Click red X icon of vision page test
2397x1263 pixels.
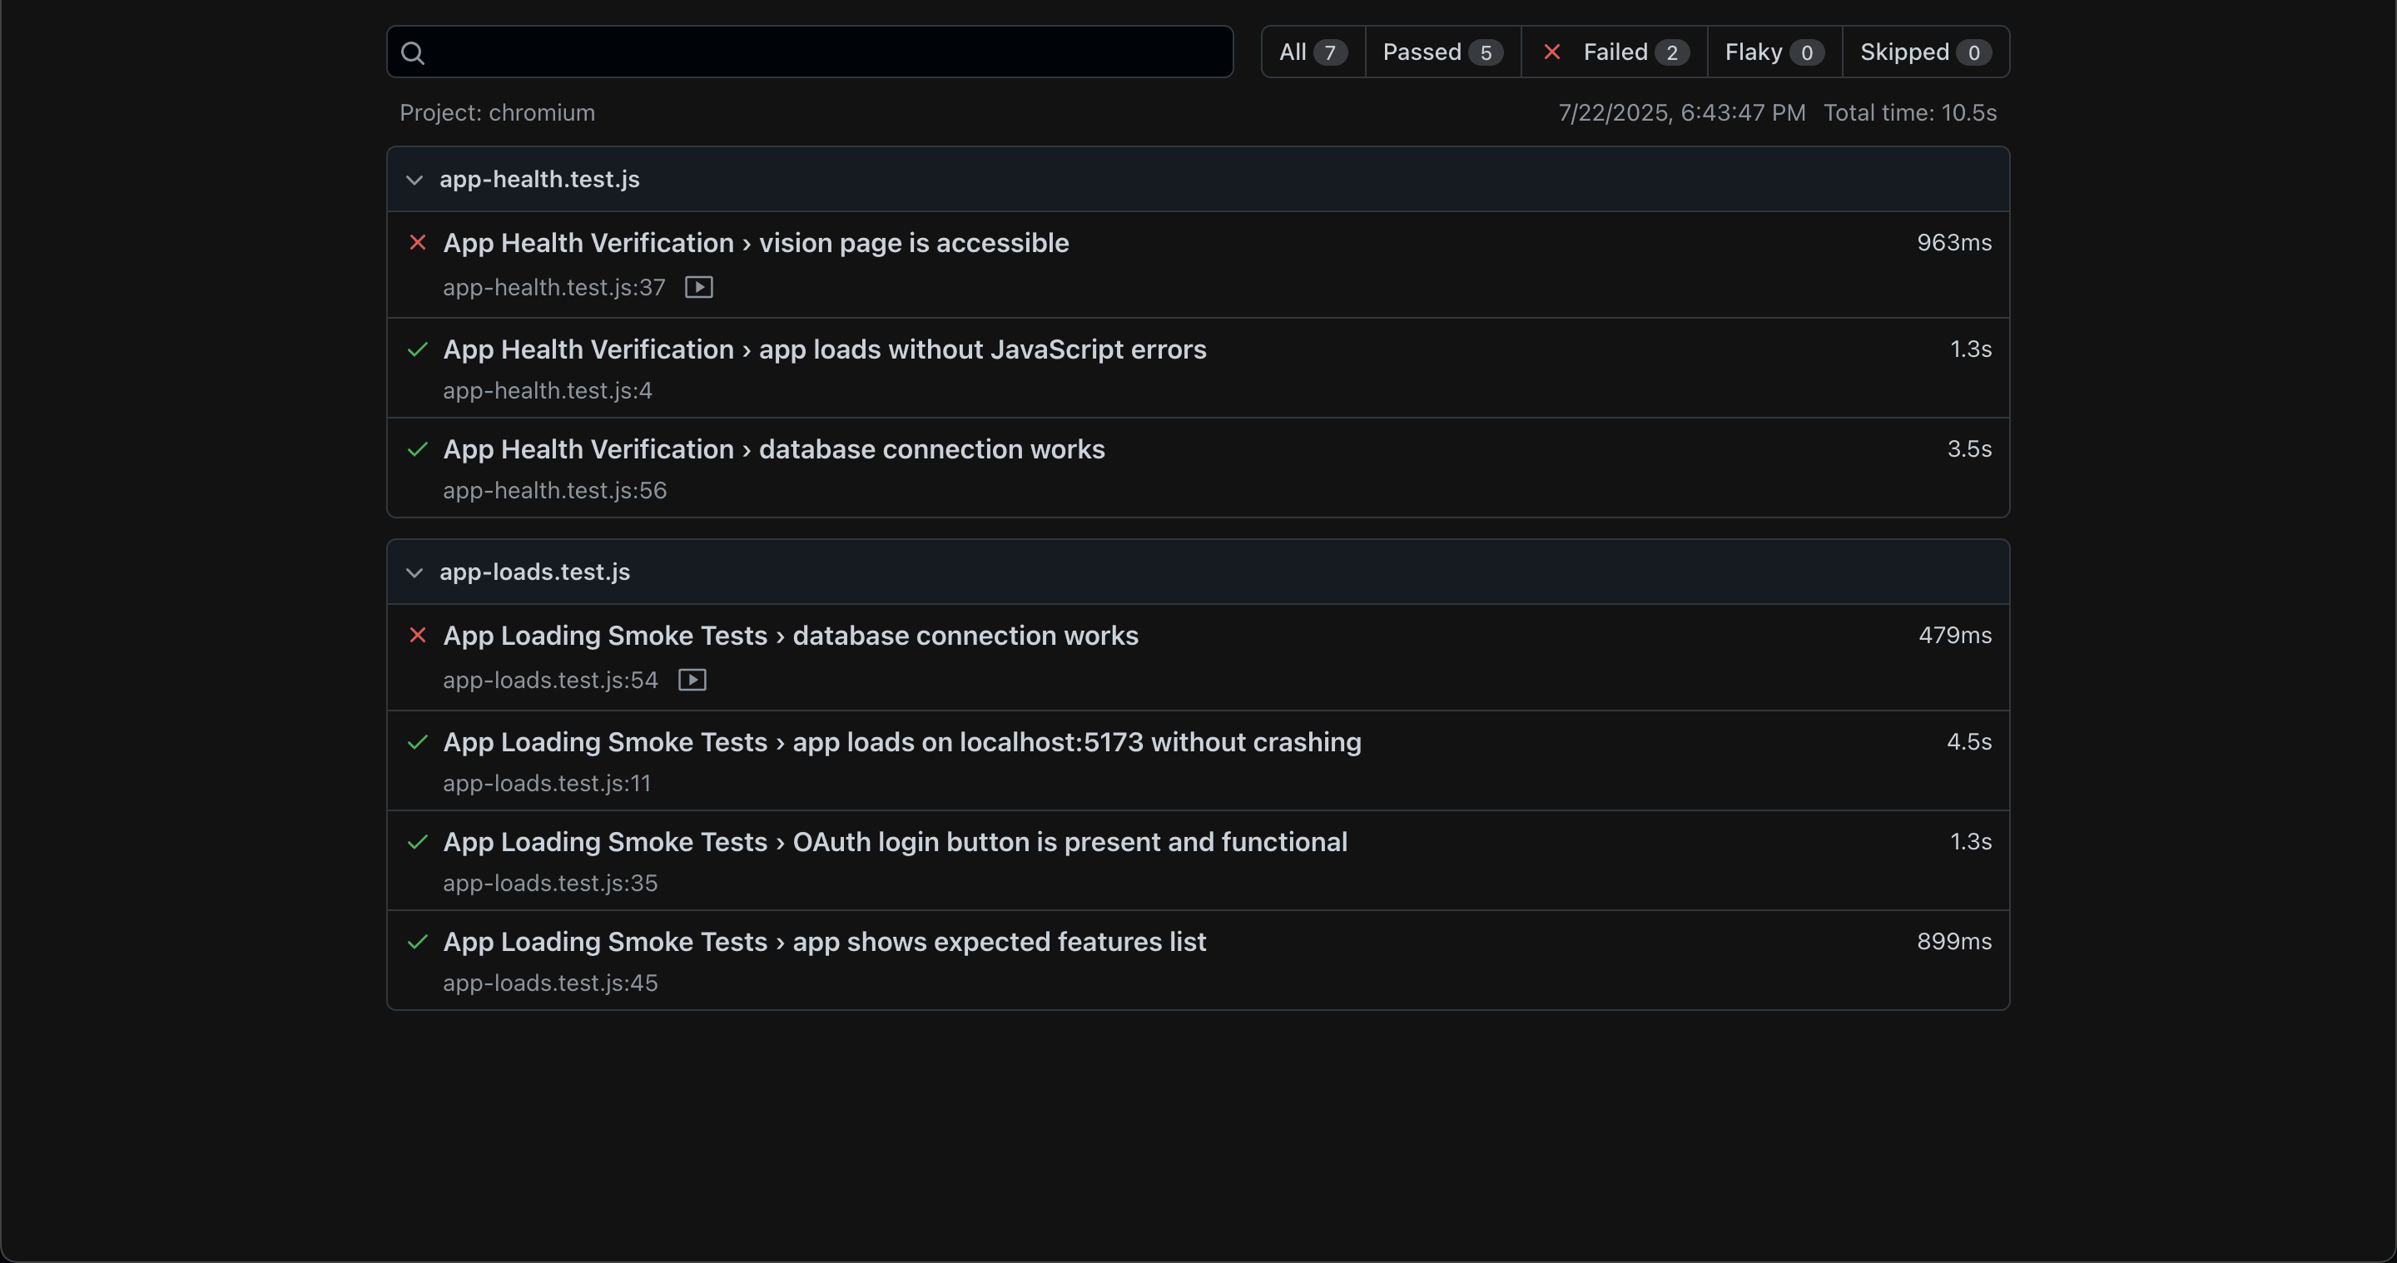pyautogui.click(x=418, y=243)
